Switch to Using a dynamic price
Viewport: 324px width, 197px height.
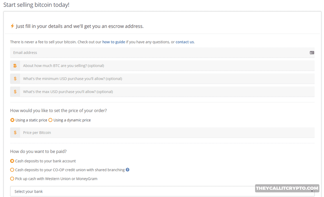[x=50, y=120]
